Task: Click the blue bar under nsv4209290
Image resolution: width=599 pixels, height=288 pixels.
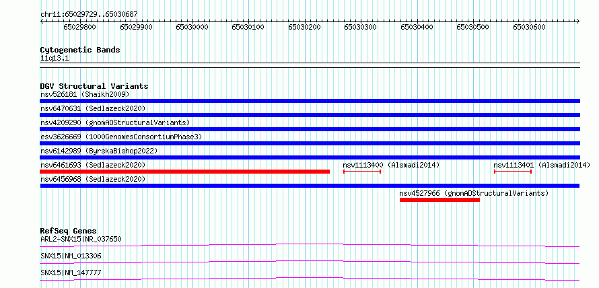Action: [310, 129]
